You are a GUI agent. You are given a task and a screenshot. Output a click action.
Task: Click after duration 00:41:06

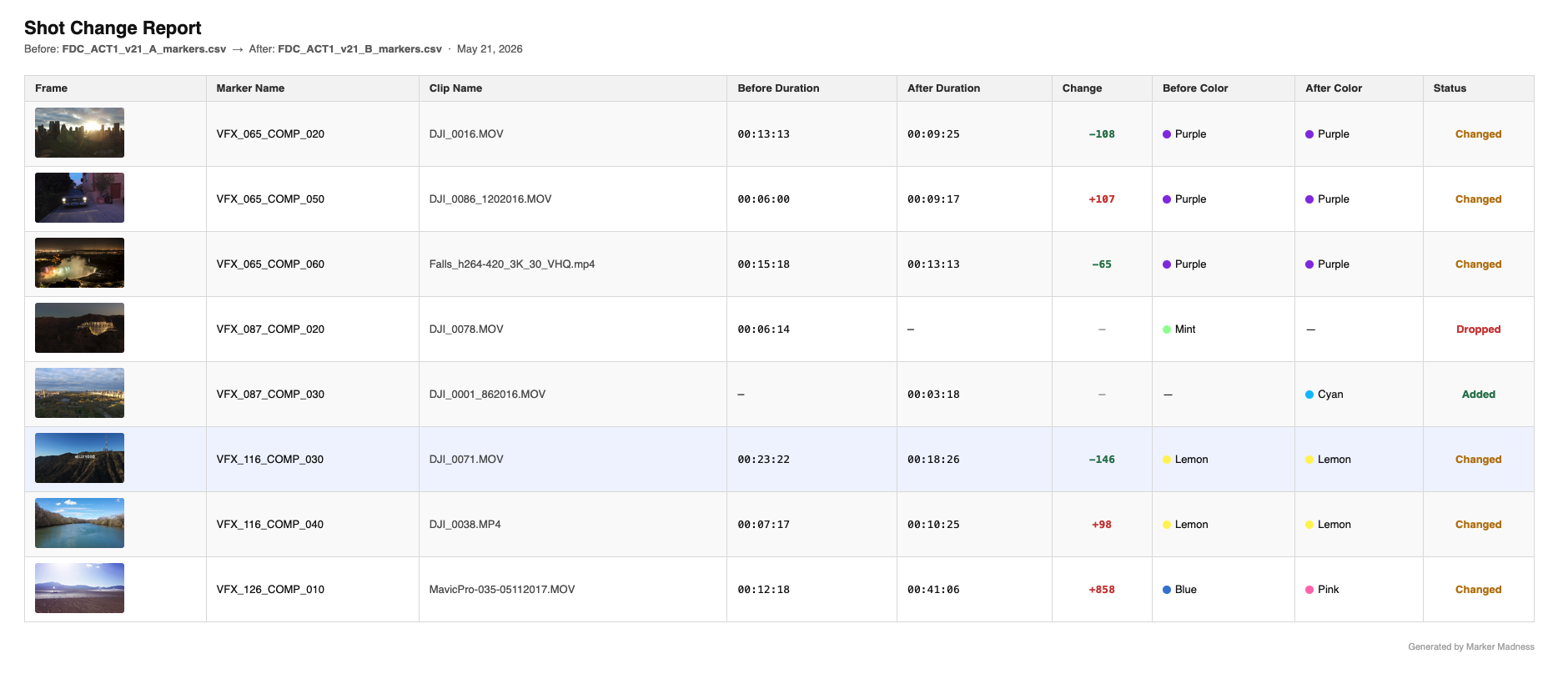tap(933, 590)
